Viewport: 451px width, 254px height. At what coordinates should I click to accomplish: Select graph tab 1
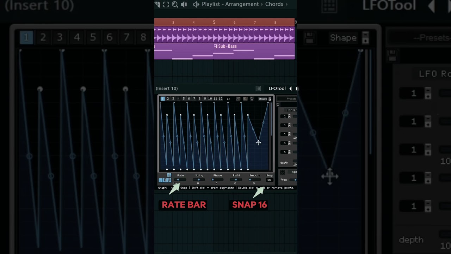163,99
